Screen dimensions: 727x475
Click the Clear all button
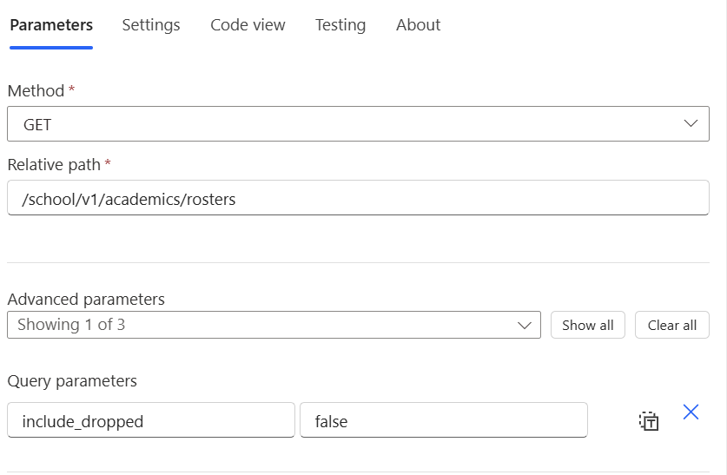[671, 325]
